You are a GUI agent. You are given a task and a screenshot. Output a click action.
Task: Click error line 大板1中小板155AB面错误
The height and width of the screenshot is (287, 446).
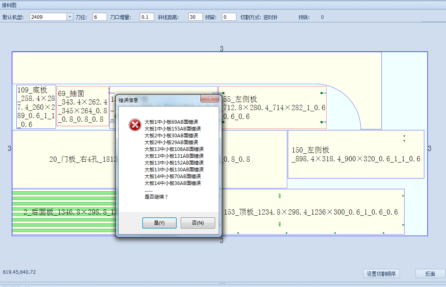pyautogui.click(x=173, y=129)
